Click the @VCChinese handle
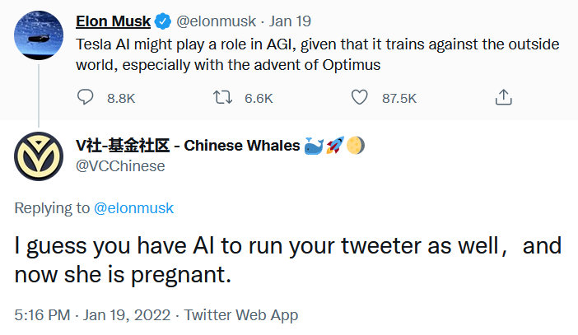This screenshot has width=578, height=335. click(x=120, y=165)
